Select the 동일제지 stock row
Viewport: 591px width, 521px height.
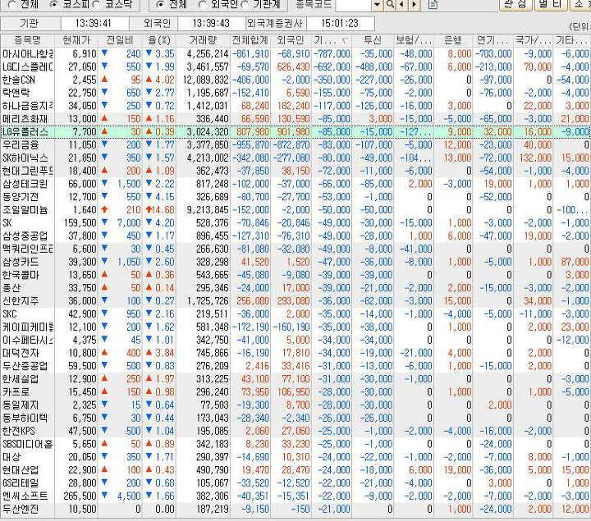295,405
